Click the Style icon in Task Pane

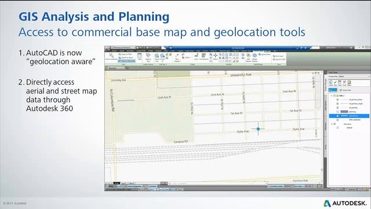tap(335, 83)
